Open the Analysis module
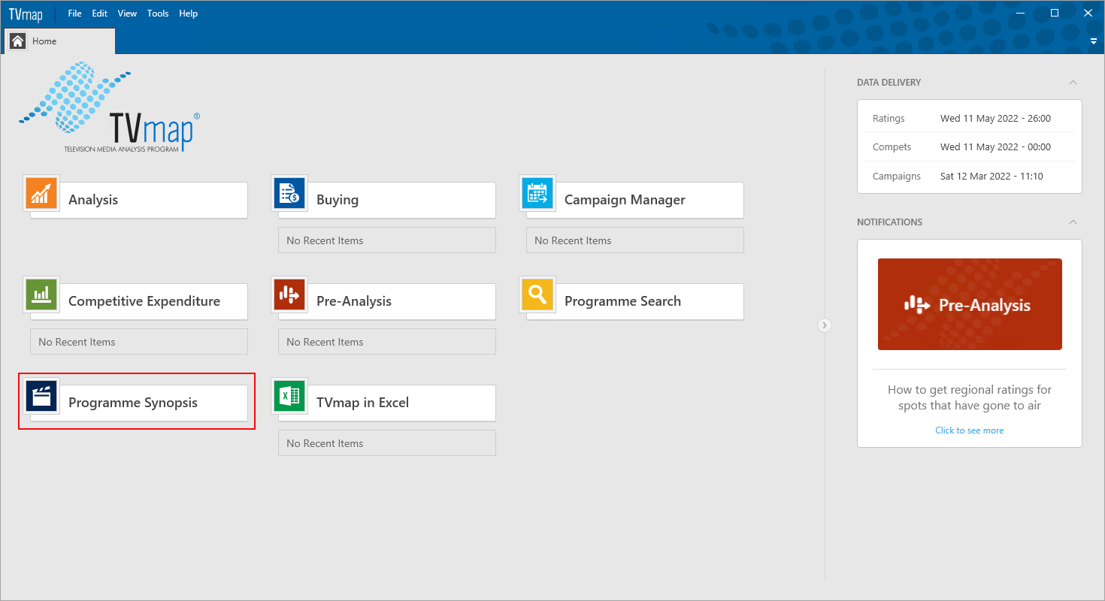 [139, 200]
